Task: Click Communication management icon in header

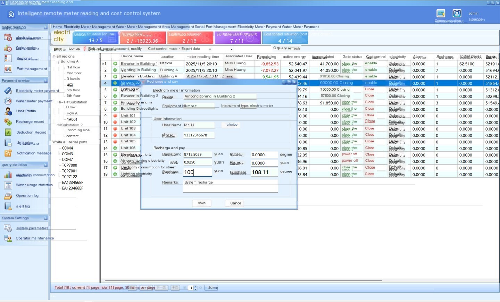Action: (x=441, y=14)
